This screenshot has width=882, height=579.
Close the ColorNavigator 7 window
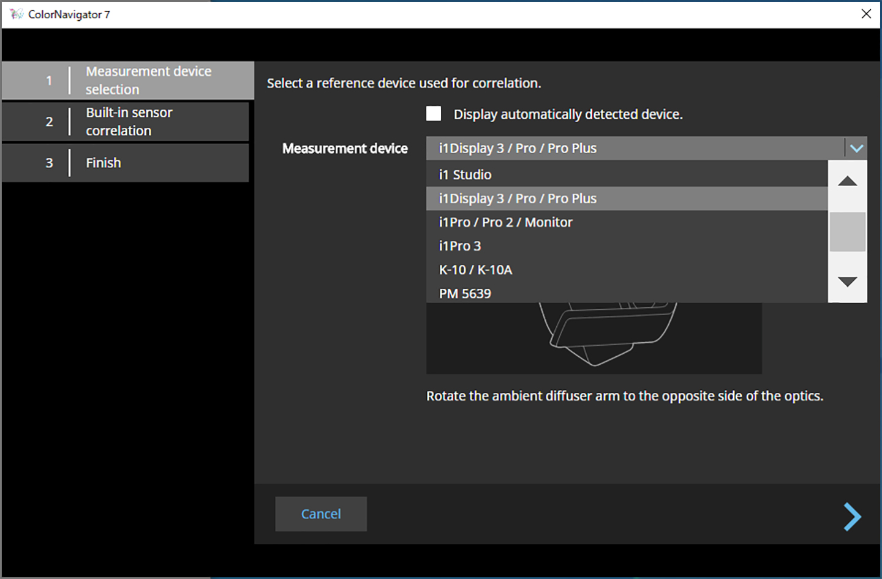[x=866, y=13]
